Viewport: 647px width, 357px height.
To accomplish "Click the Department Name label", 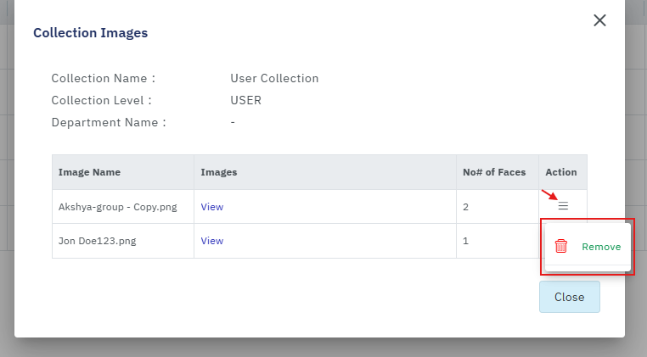I will click(x=108, y=122).
